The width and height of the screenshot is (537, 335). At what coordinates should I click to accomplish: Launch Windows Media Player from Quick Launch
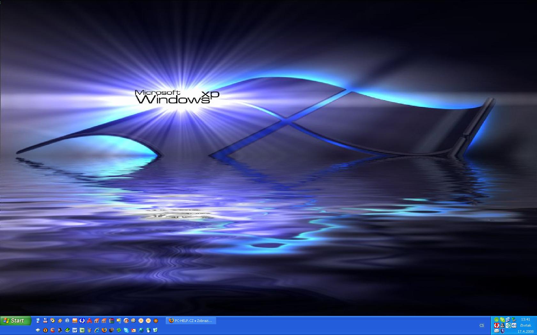coord(52,321)
